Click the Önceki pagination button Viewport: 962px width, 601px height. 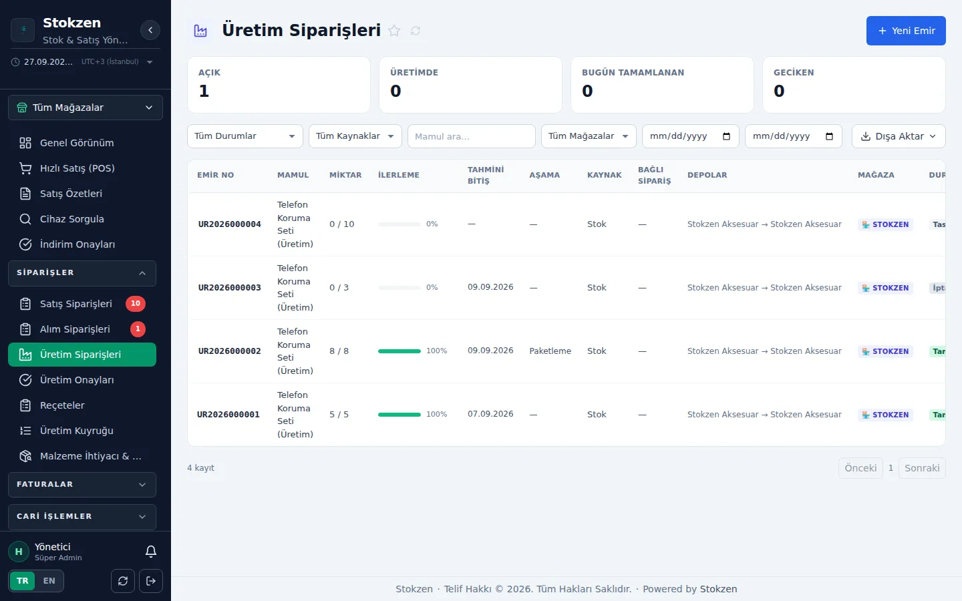click(x=860, y=468)
